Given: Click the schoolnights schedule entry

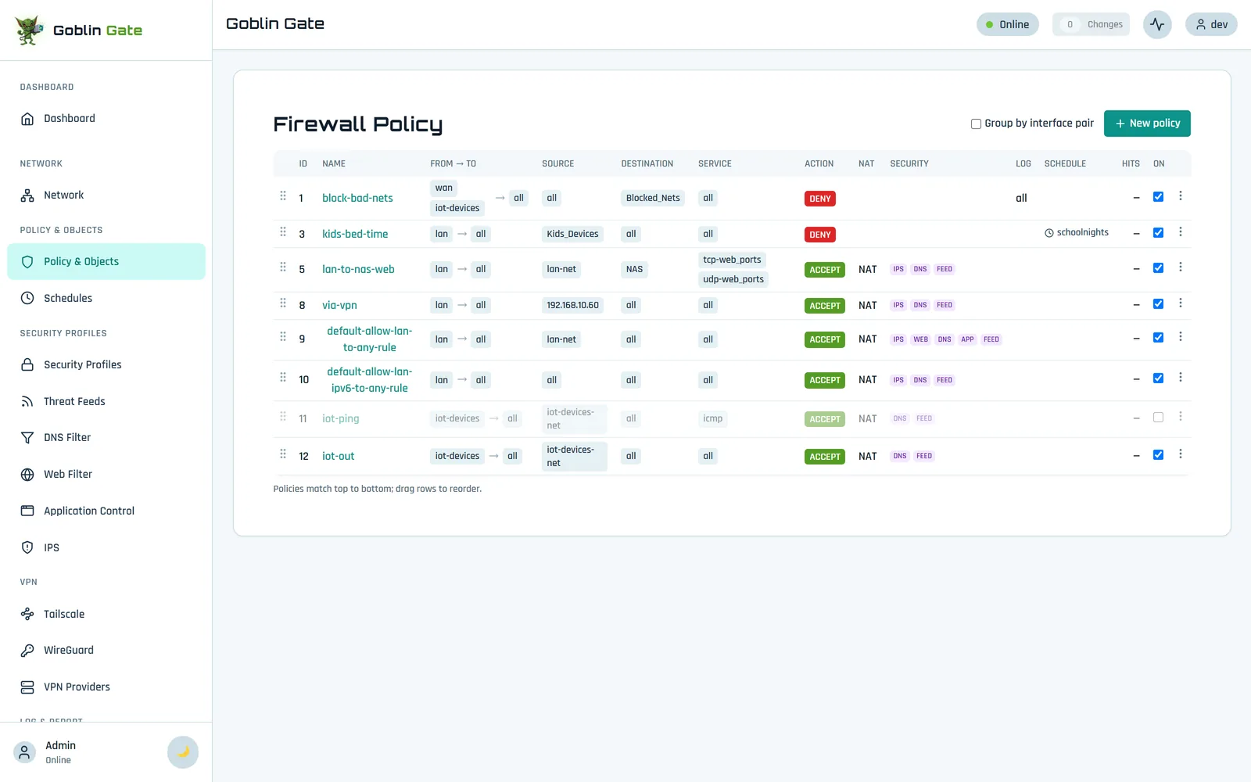Looking at the screenshot, I should tap(1077, 233).
